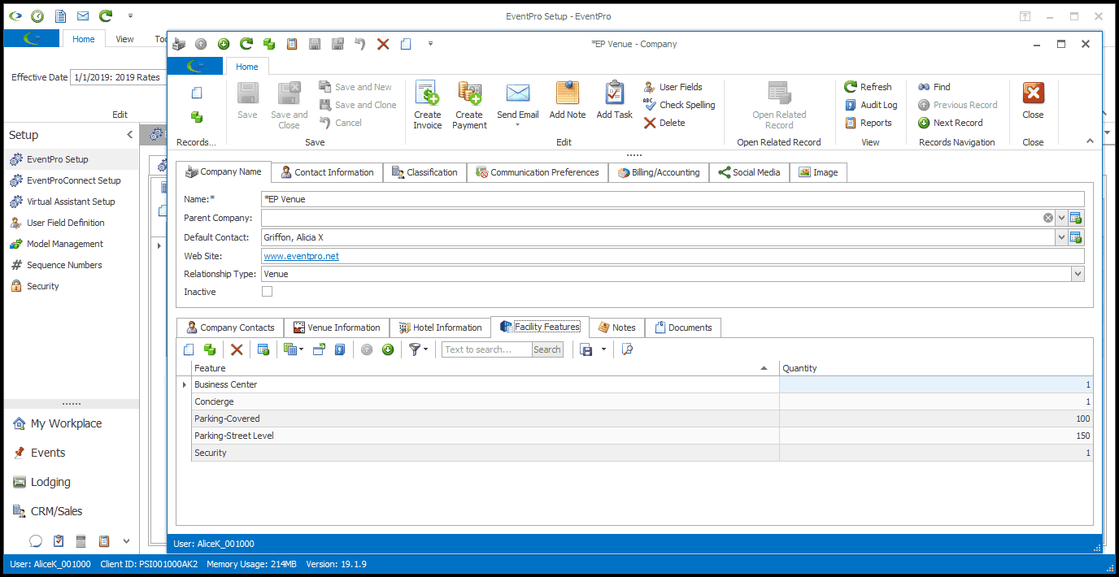The image size is (1119, 577).
Task: Switch to Social Media tab
Action: 749,172
